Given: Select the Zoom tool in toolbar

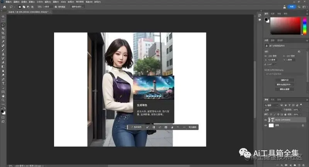Looking at the screenshot, I should pyautogui.click(x=3, y=100).
